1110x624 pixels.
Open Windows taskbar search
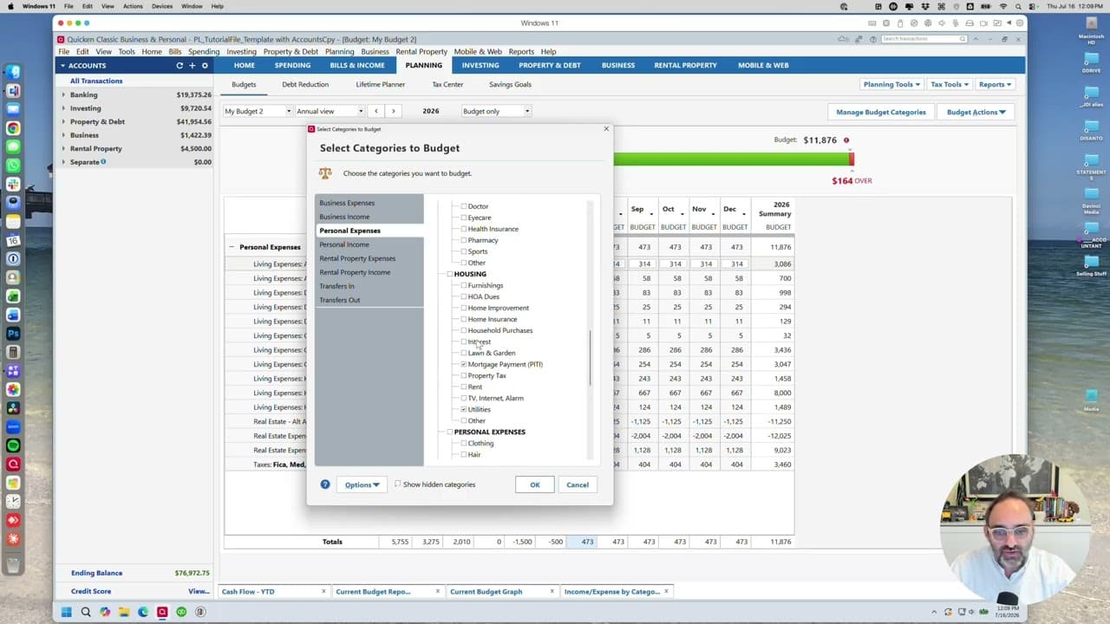[86, 612]
